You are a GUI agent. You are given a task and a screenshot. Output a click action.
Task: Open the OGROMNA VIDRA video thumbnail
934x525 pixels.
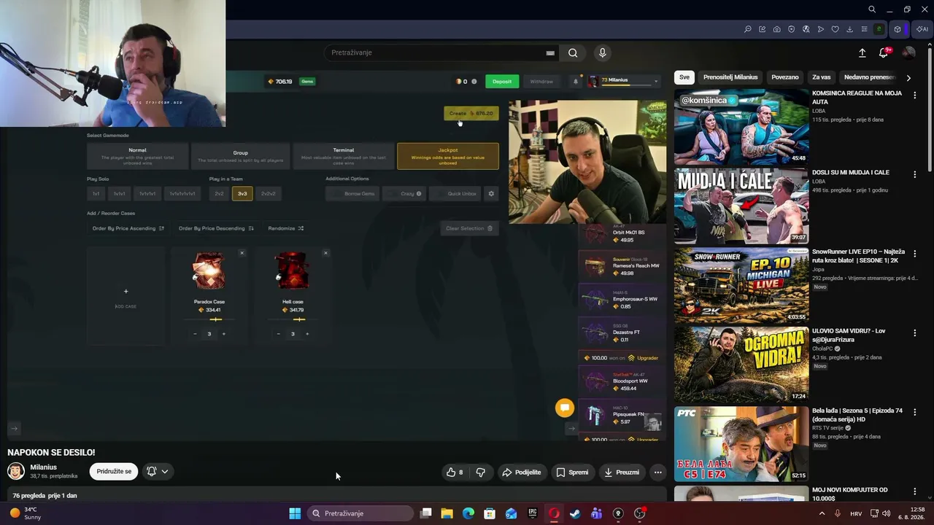(x=741, y=364)
